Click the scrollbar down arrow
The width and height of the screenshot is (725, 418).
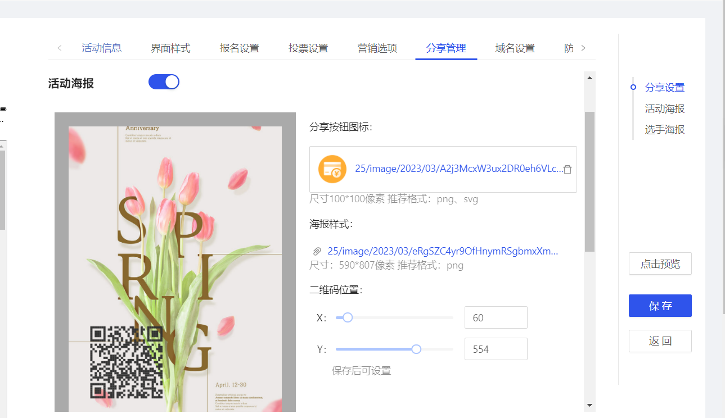589,405
